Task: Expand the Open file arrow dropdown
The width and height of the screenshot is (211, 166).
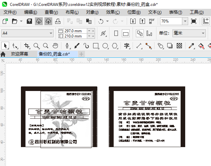Action: (21, 21)
